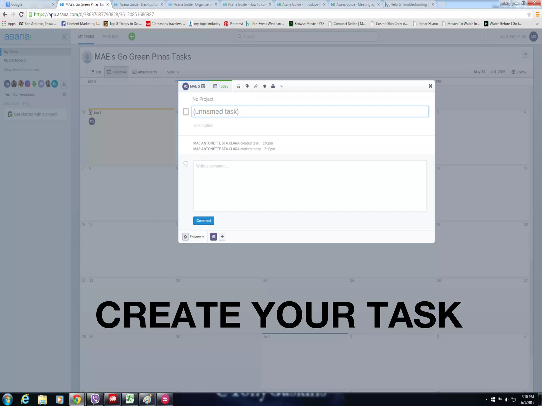Click the Write a comment box
The width and height of the screenshot is (542, 406).
pyautogui.click(x=310, y=186)
